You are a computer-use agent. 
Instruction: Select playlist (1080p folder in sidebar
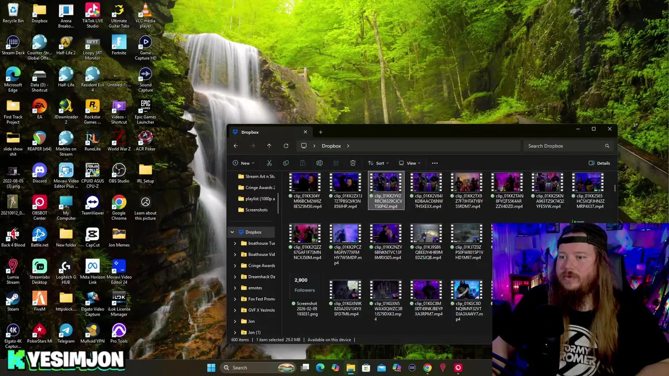point(256,198)
